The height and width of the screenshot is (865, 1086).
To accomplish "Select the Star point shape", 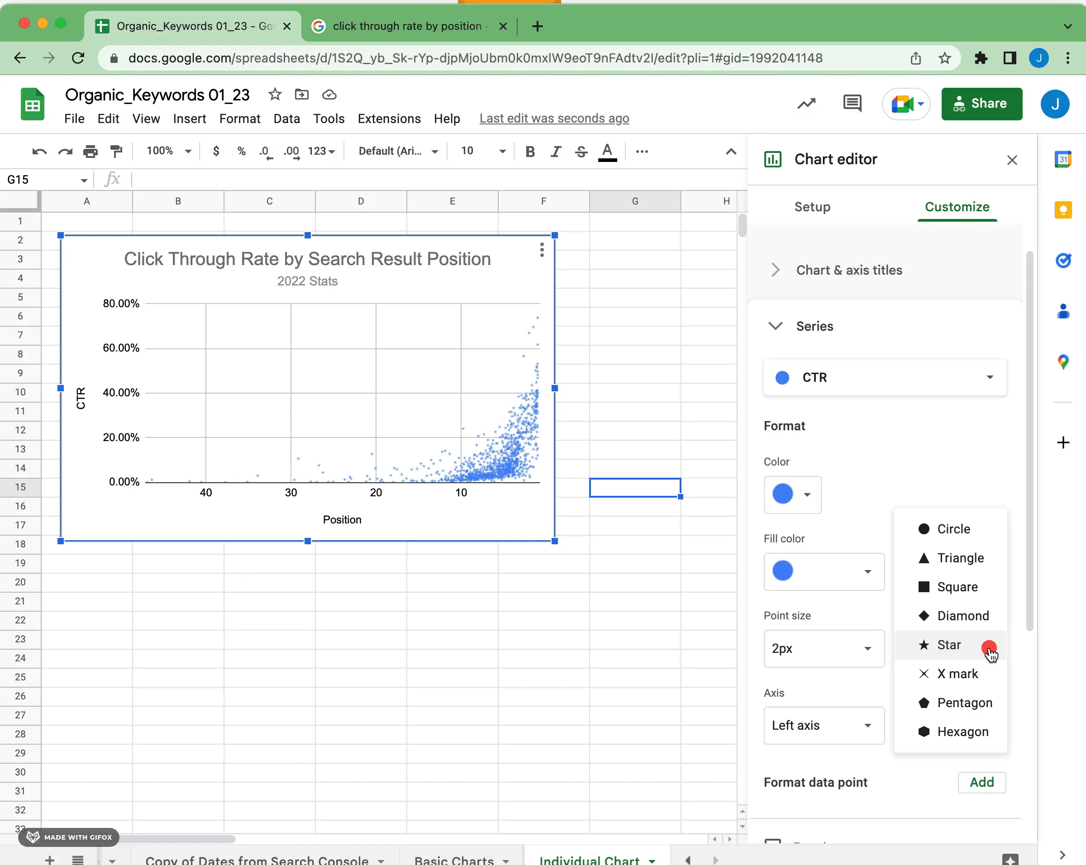I will [x=949, y=644].
